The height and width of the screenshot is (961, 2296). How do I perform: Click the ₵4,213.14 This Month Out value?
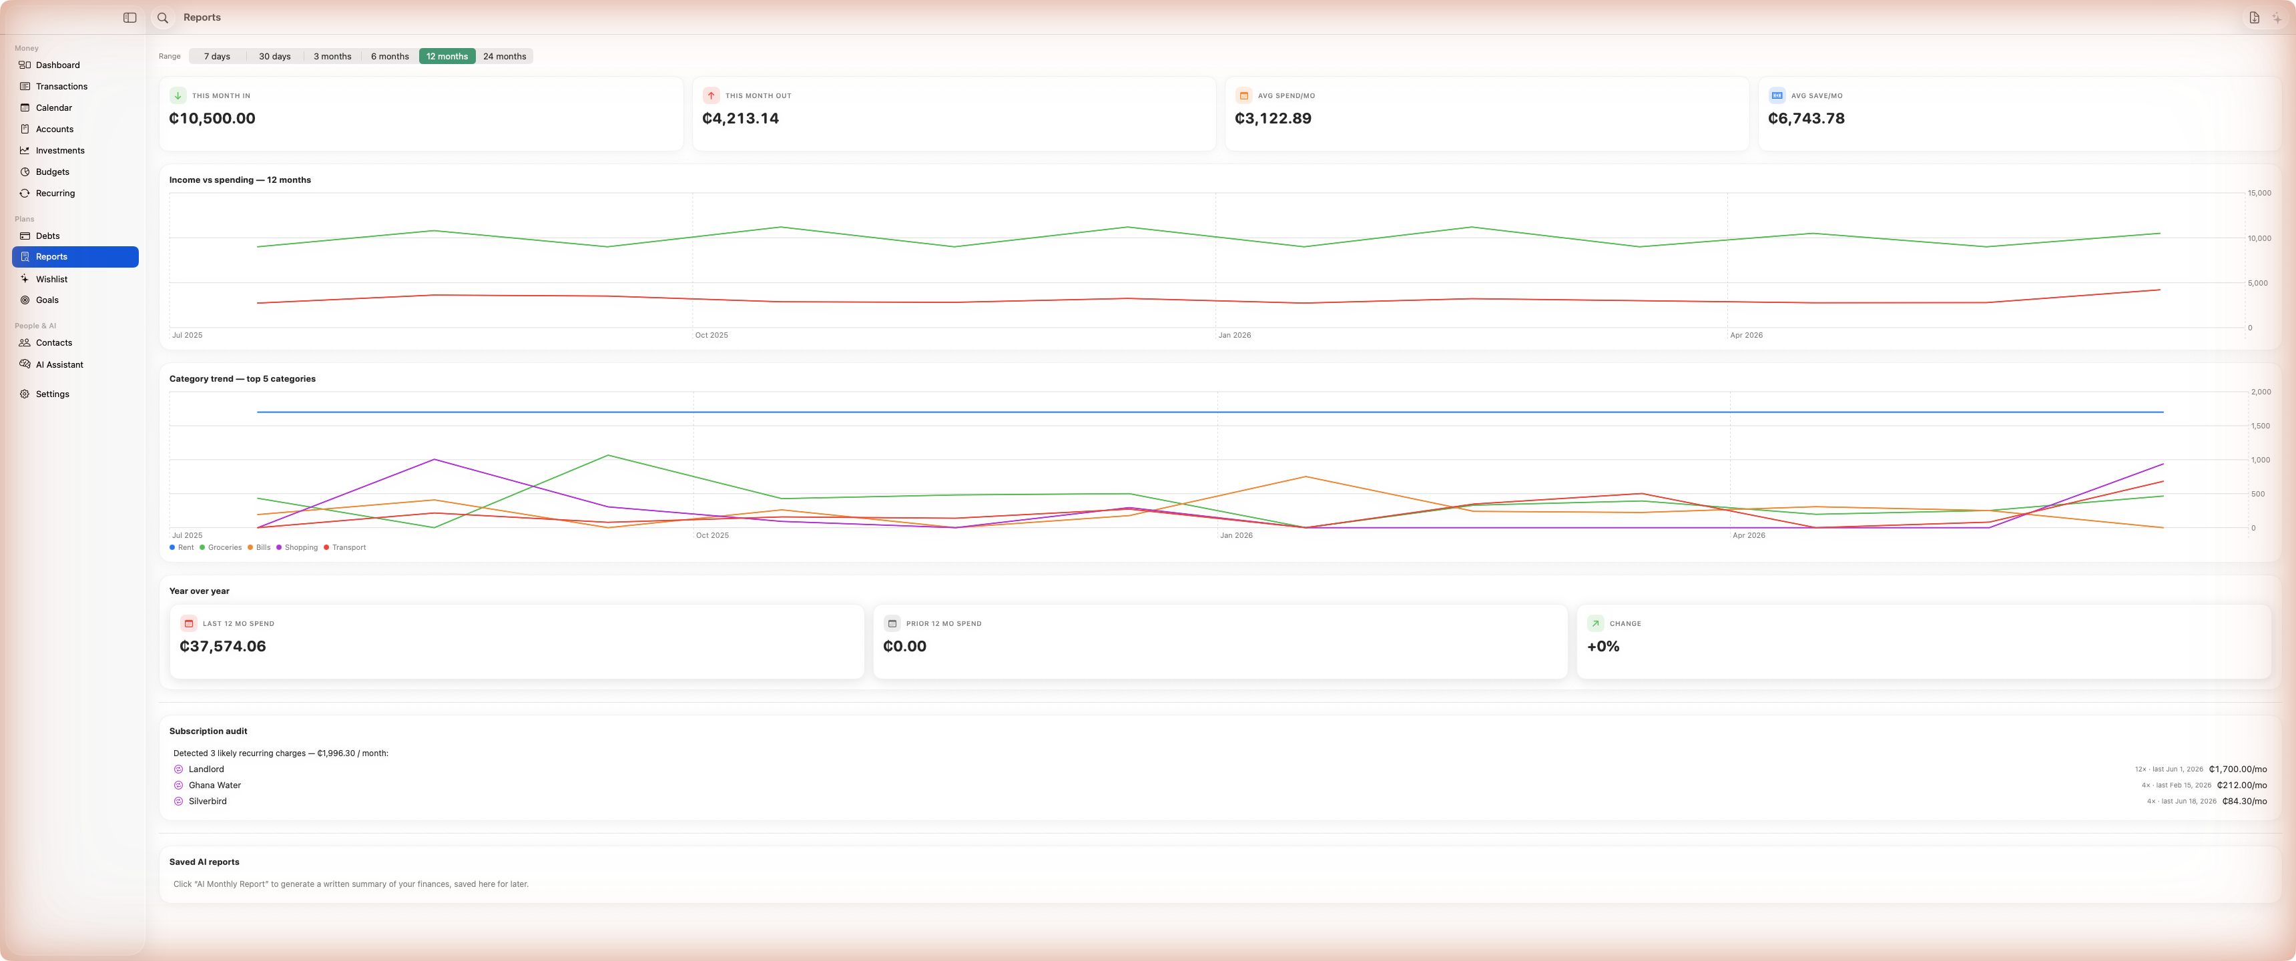741,119
